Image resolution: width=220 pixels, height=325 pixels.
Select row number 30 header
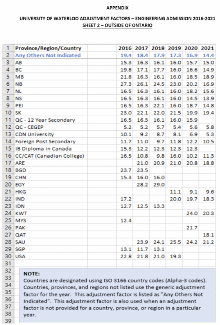(8, 256)
